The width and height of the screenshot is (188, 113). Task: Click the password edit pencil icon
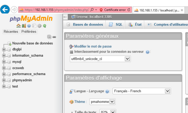click(71, 46)
